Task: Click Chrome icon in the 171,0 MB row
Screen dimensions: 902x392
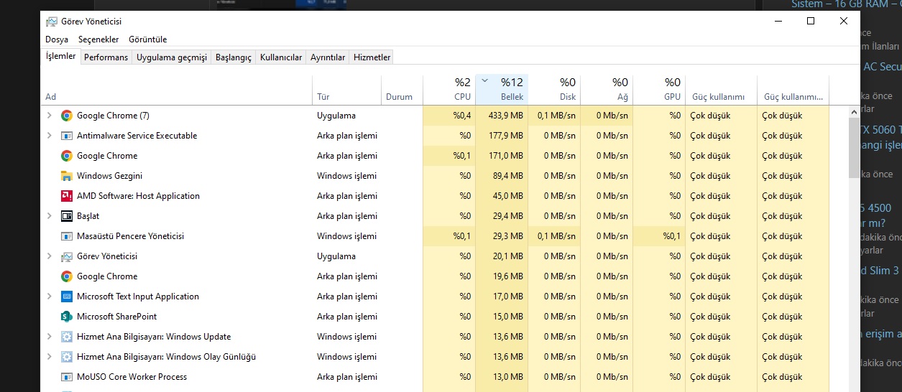Action: click(x=67, y=156)
